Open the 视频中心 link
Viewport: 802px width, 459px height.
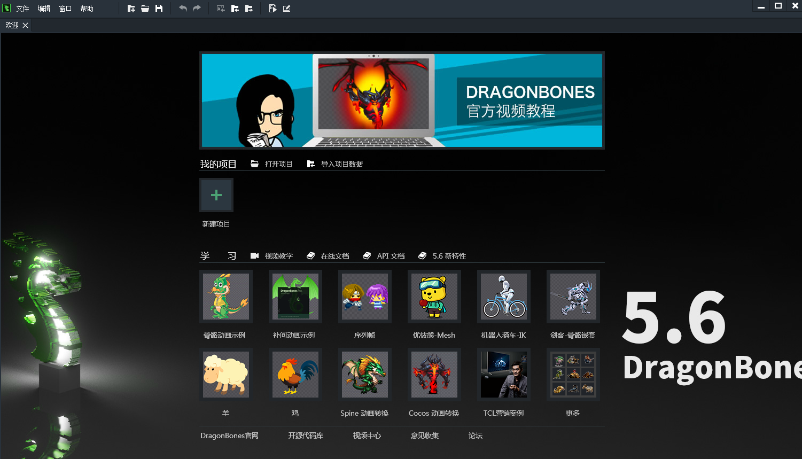tap(367, 435)
